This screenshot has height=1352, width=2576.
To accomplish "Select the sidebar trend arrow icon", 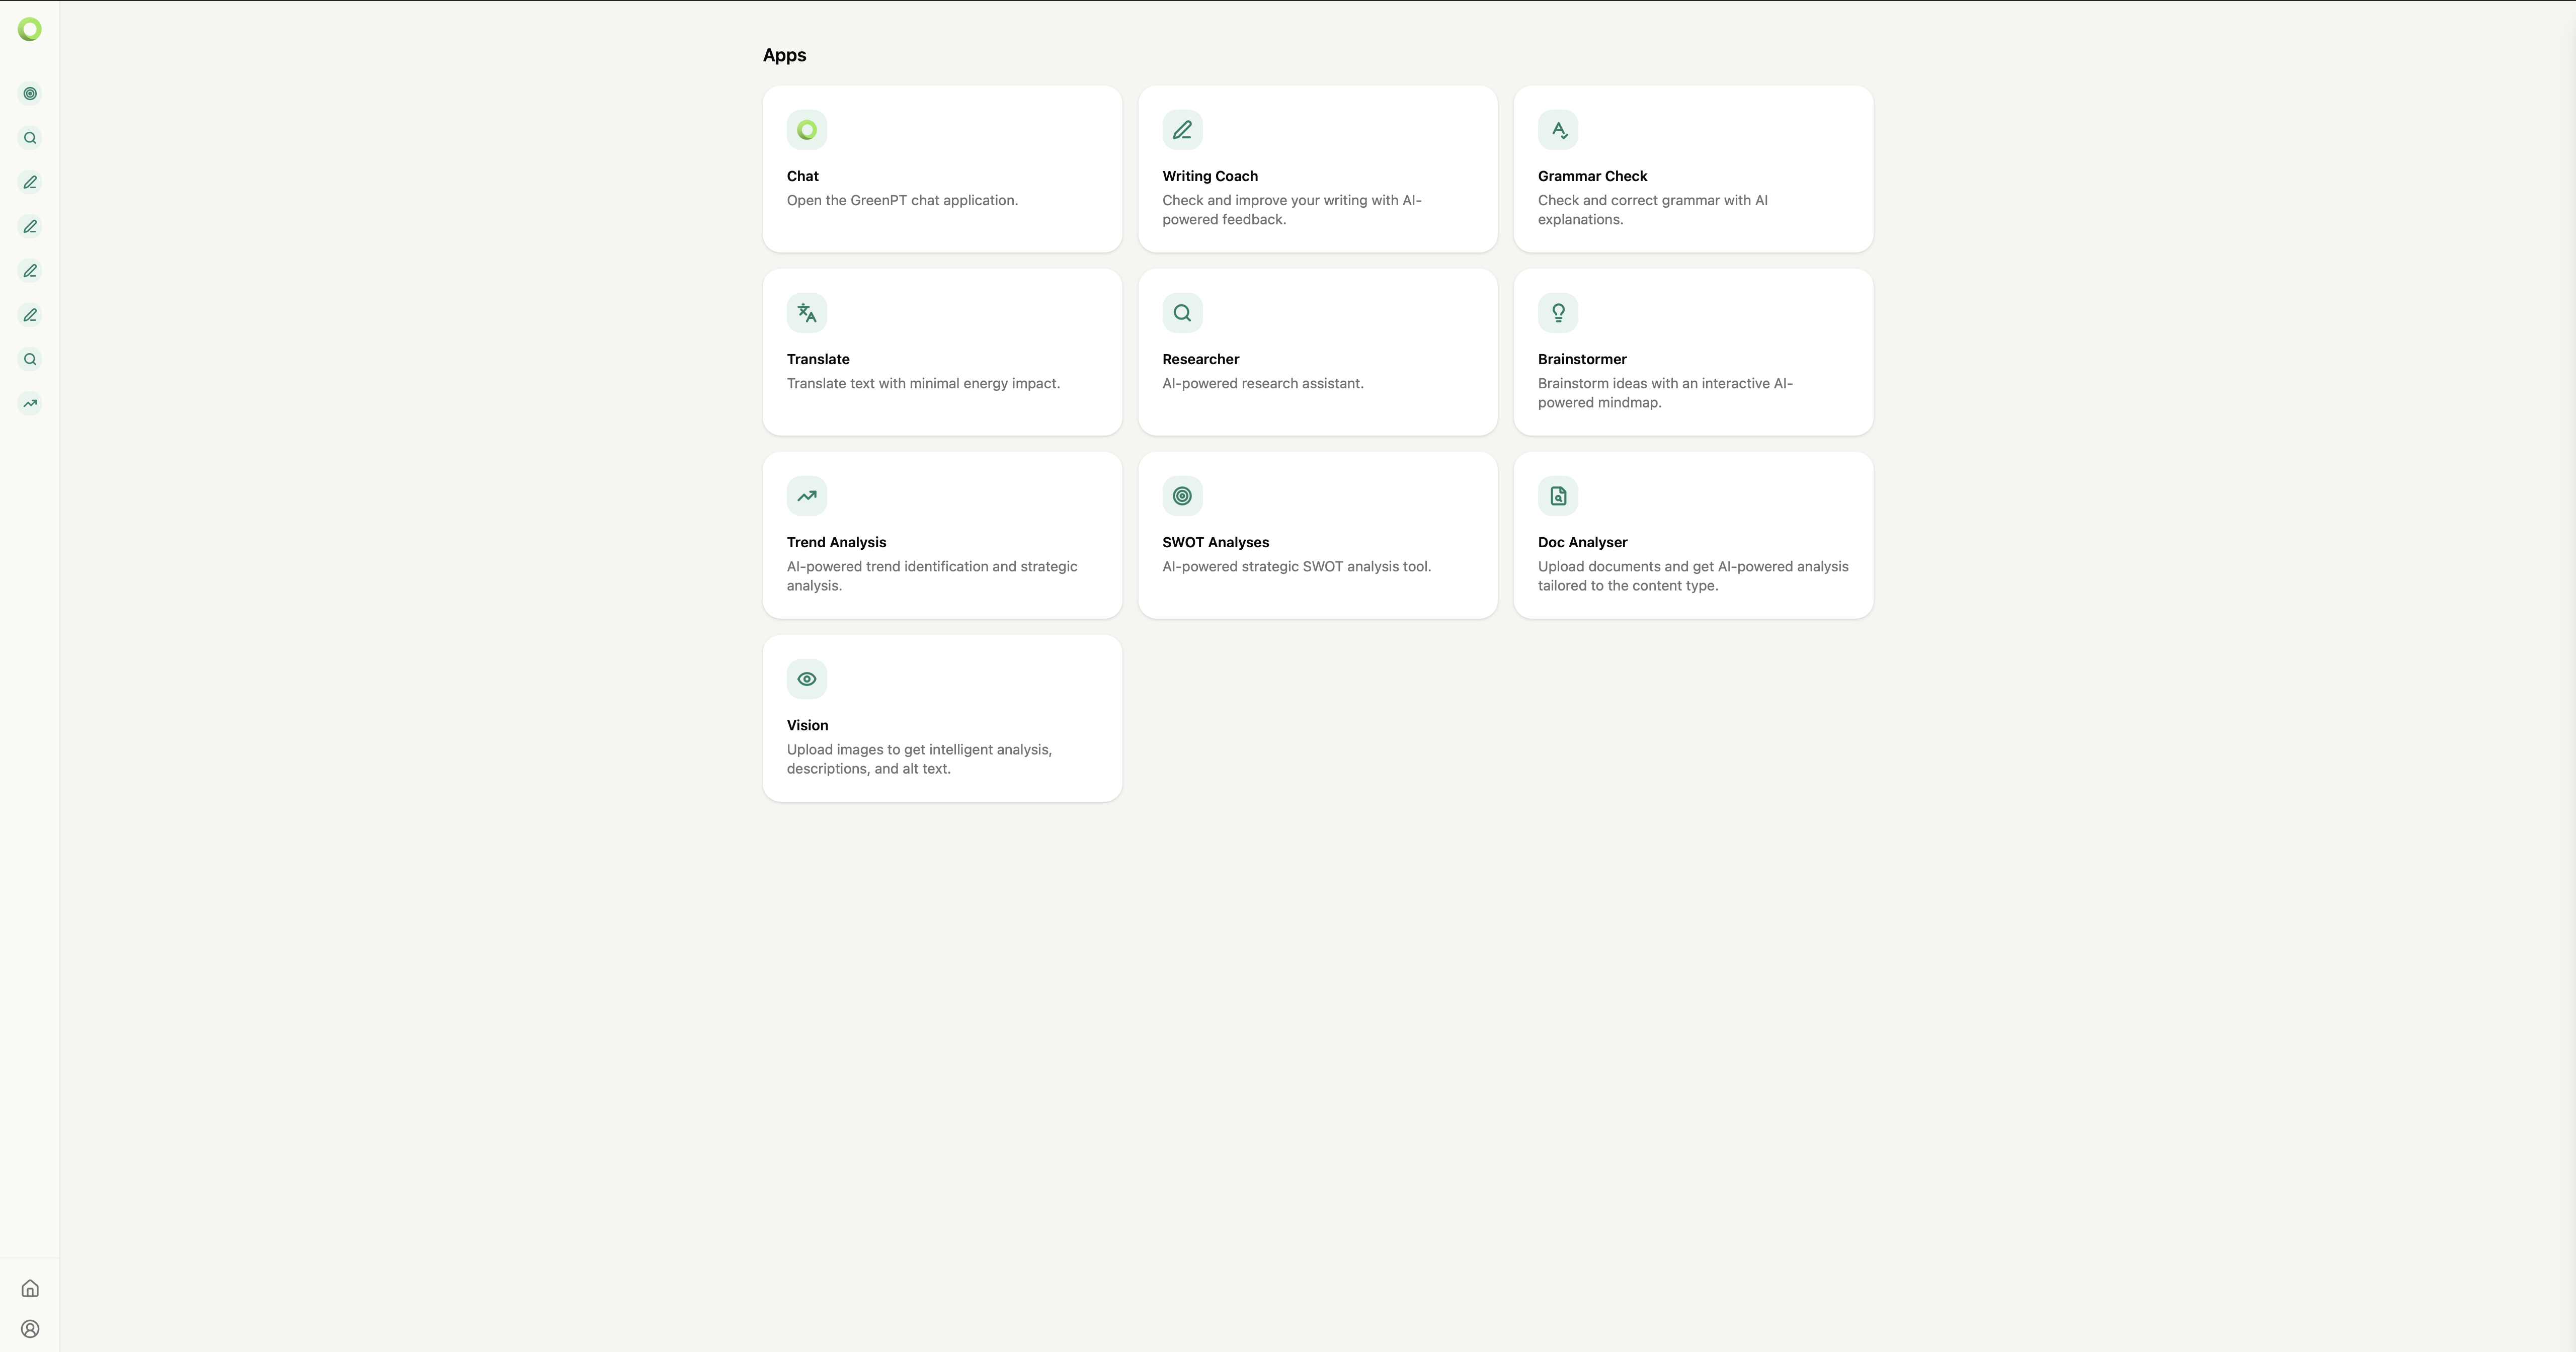I will pos(30,404).
